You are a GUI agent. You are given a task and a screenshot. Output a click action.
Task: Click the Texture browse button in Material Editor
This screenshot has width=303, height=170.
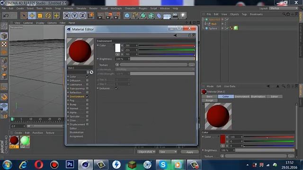coord(192,65)
